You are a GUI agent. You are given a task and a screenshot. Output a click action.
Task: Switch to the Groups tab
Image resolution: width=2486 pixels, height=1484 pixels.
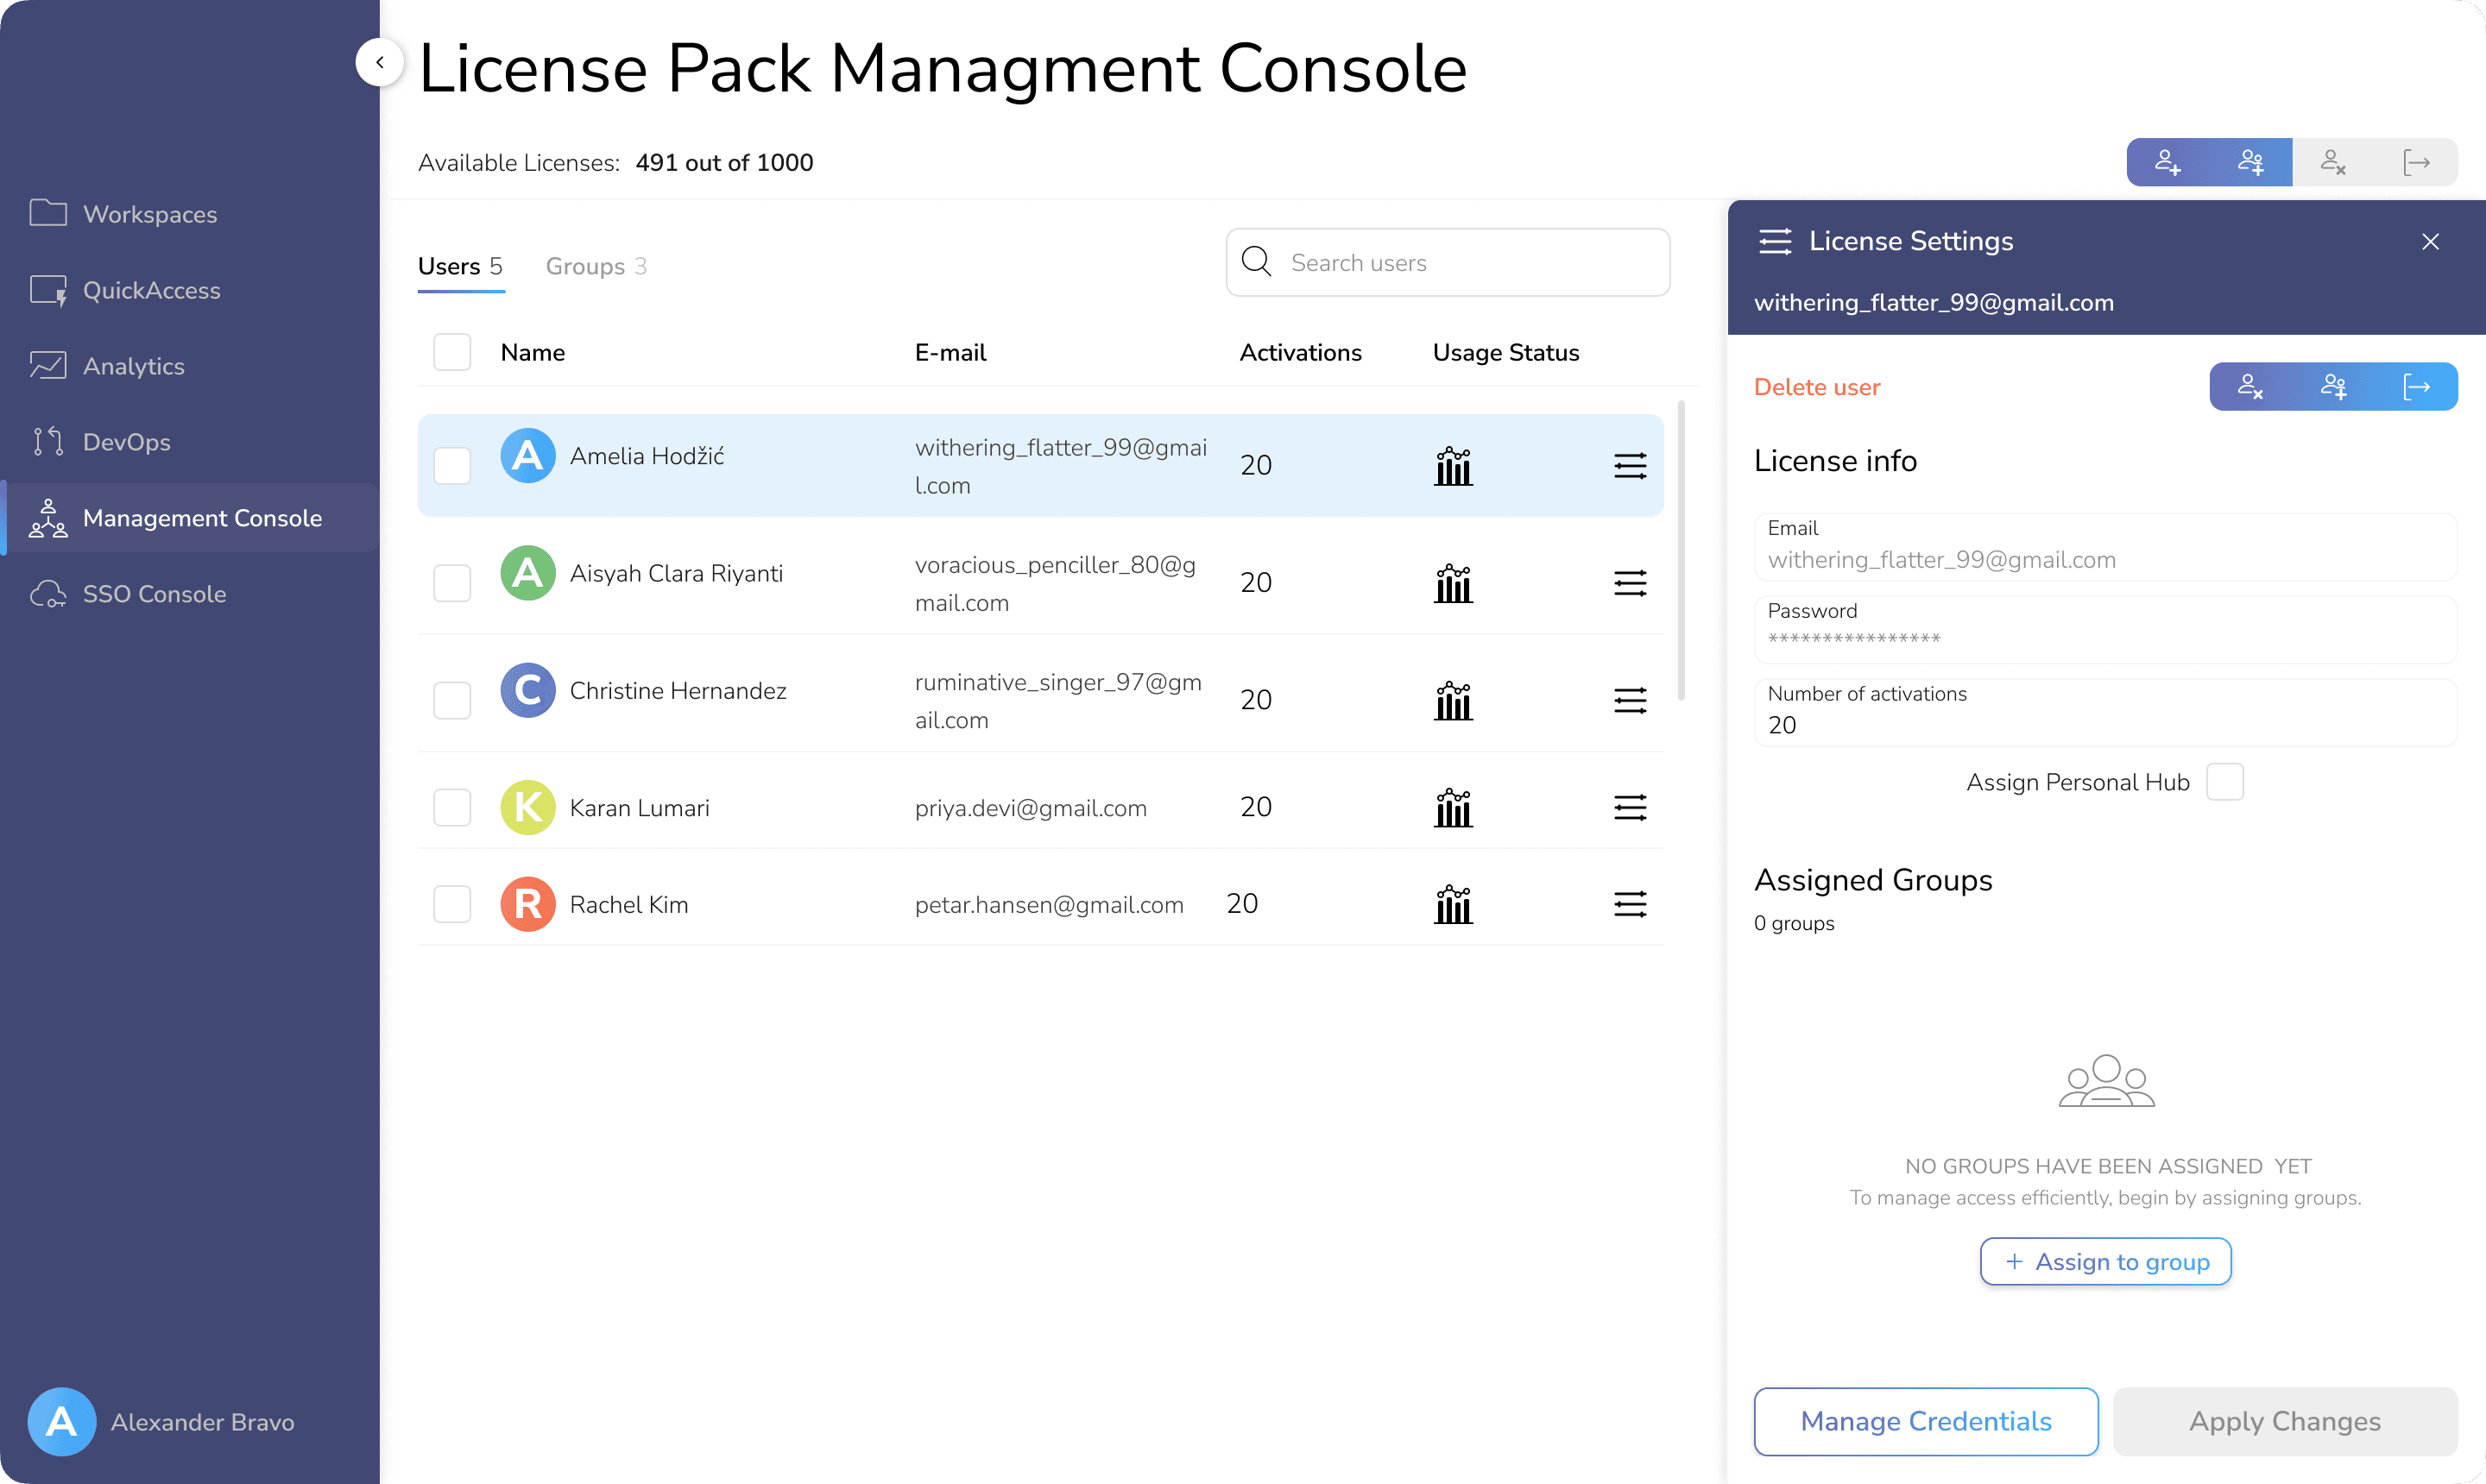pyautogui.click(x=596, y=266)
